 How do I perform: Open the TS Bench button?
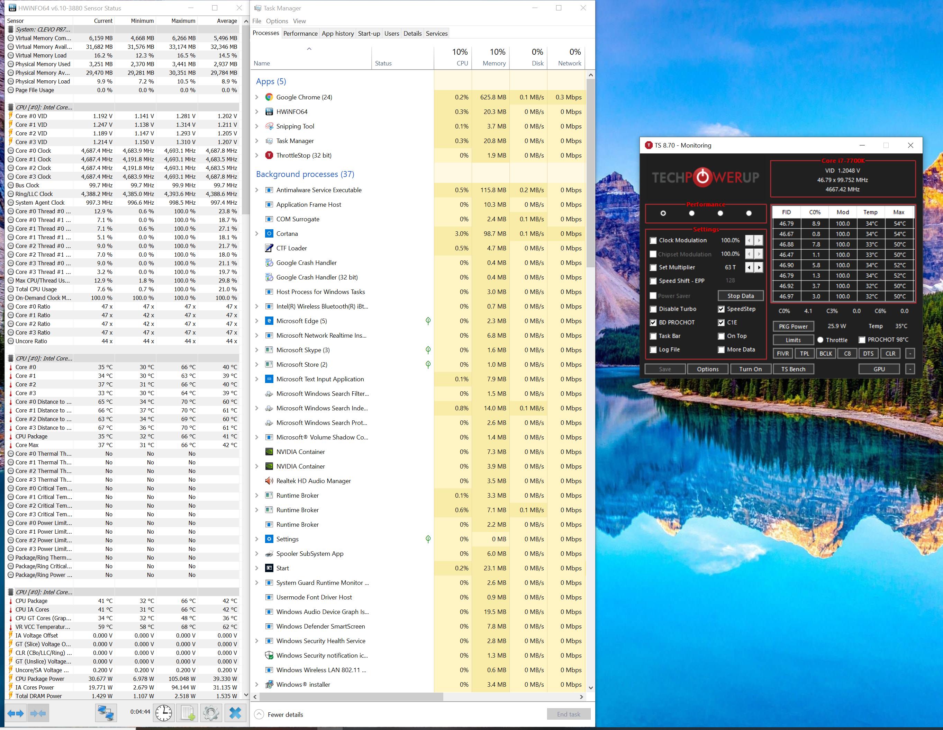click(x=793, y=369)
